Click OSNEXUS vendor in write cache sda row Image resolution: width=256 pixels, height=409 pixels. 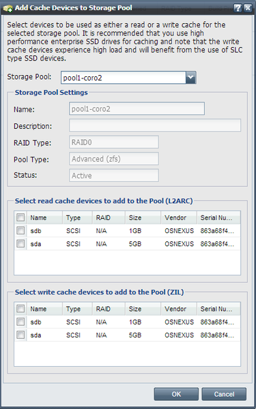[179, 335]
